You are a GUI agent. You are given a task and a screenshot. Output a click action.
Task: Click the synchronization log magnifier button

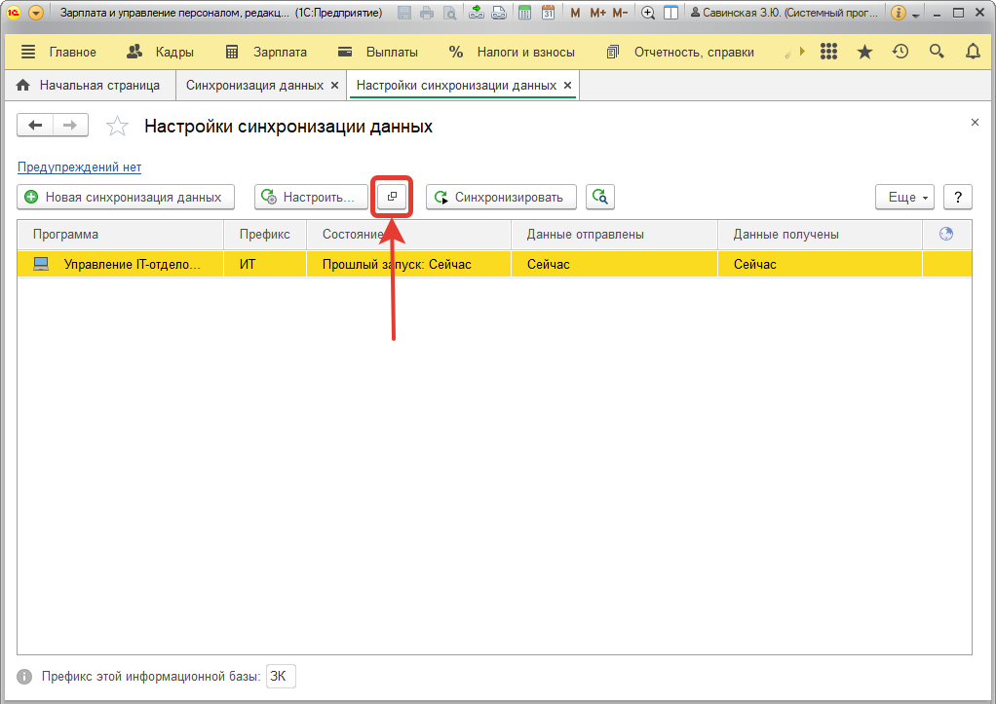(x=600, y=197)
